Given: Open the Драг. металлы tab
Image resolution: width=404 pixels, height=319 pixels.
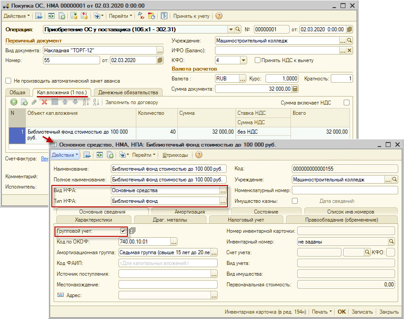Looking at the screenshot, I should pos(170,220).
